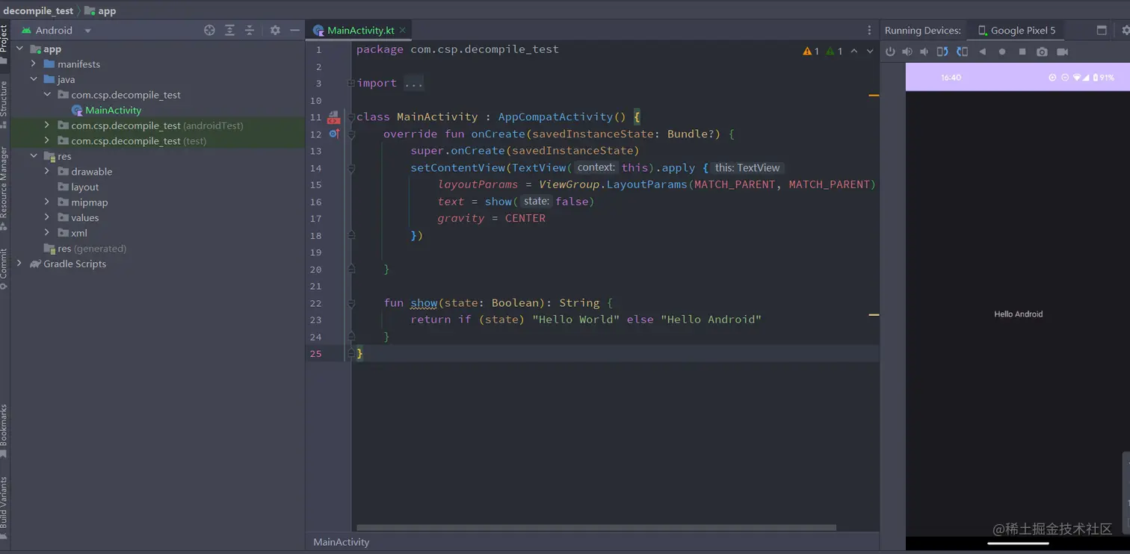
Task: Click the emulator Volume Down speaker icon
Action: tap(924, 52)
